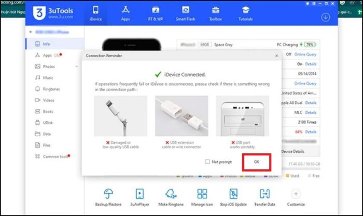
Task: Open the Toolbox tab
Action: 216,13
